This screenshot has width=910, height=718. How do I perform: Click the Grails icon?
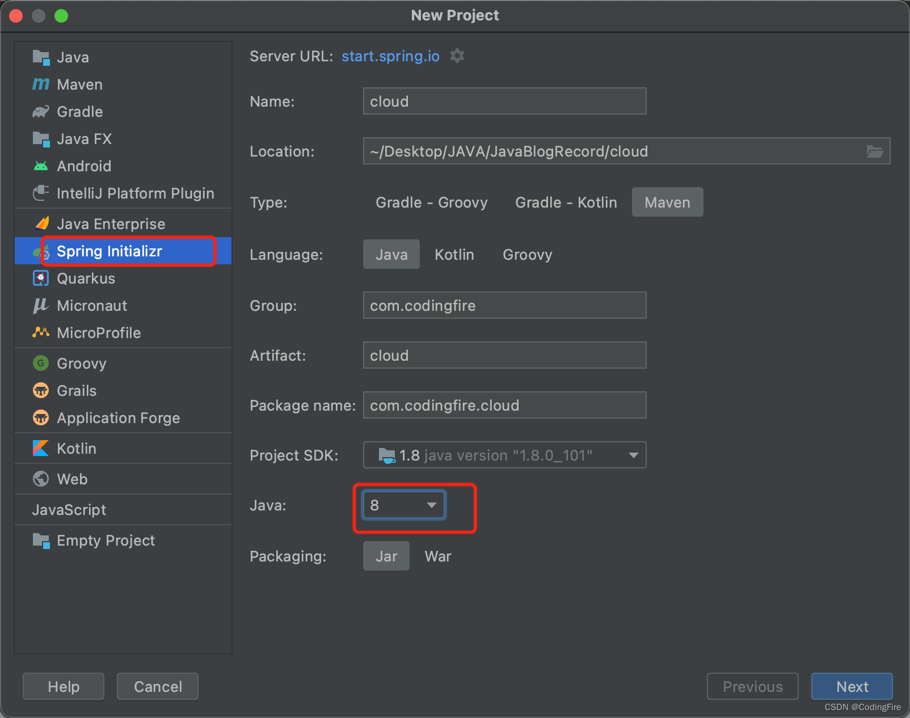tap(41, 390)
